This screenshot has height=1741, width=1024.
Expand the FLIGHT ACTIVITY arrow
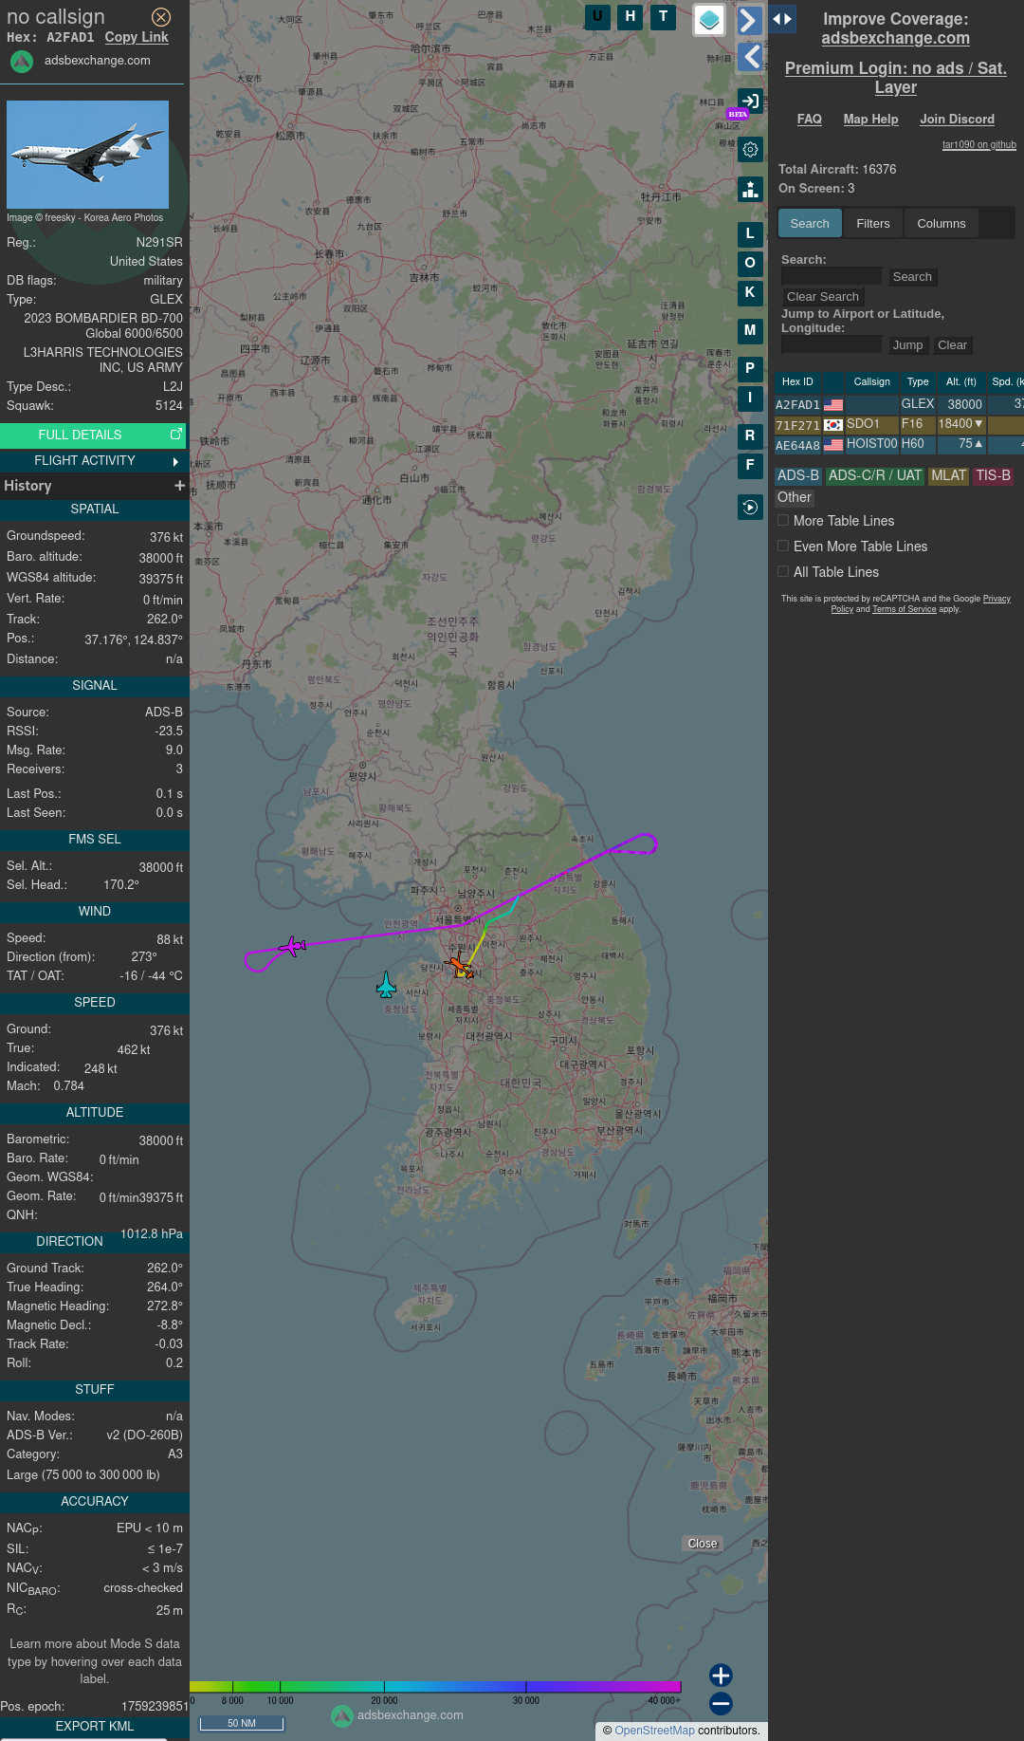175,461
